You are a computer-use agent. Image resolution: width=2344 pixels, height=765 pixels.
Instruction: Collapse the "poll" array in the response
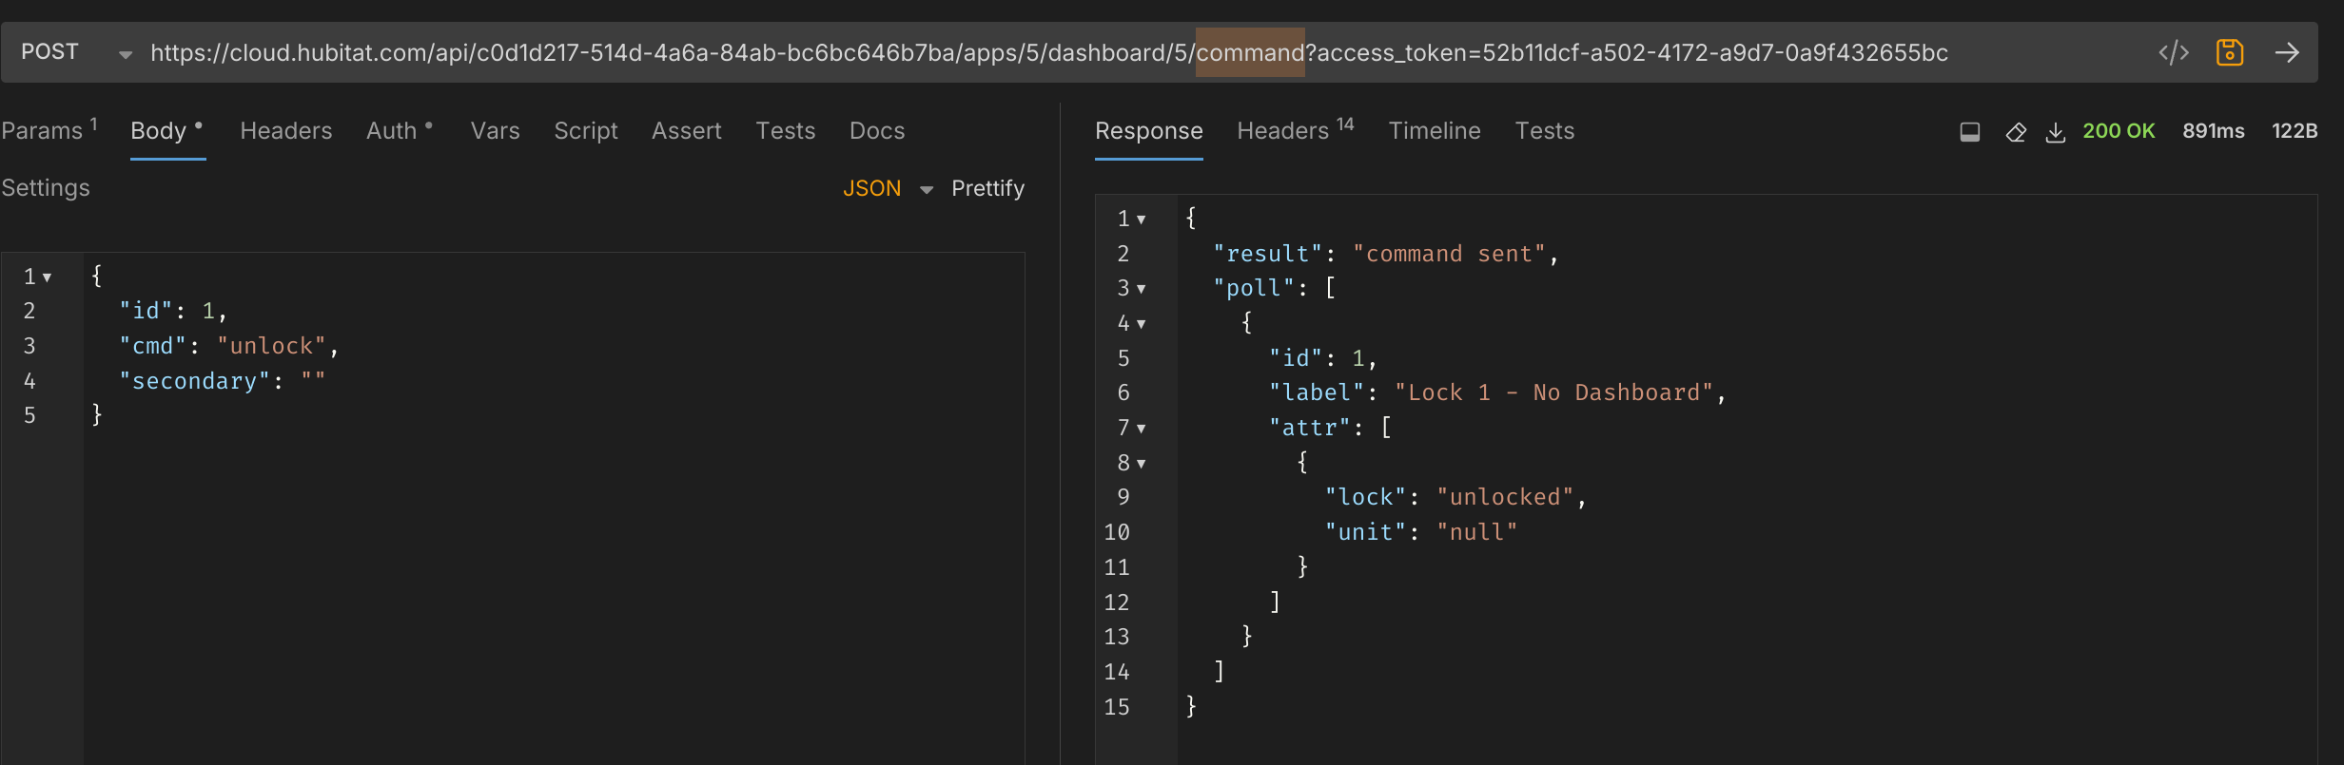1142,289
